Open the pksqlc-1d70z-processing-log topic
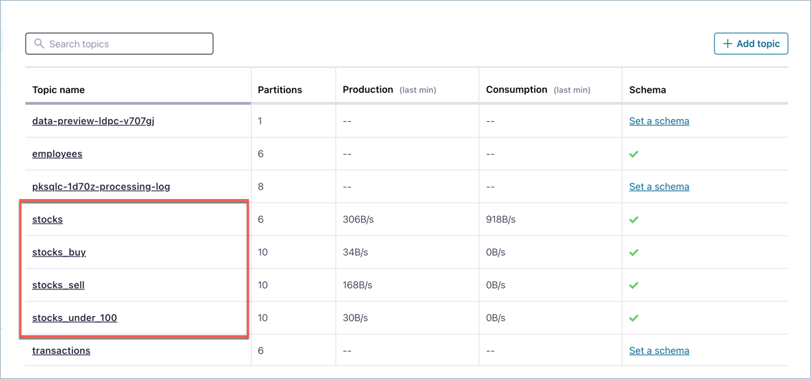This screenshot has width=811, height=379. (x=101, y=187)
